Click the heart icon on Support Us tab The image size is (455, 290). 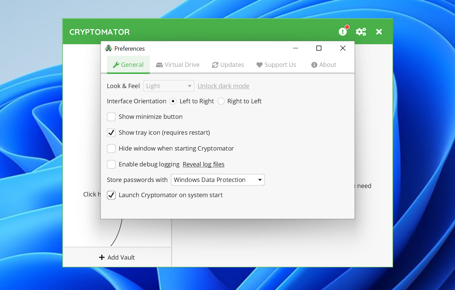[259, 64]
